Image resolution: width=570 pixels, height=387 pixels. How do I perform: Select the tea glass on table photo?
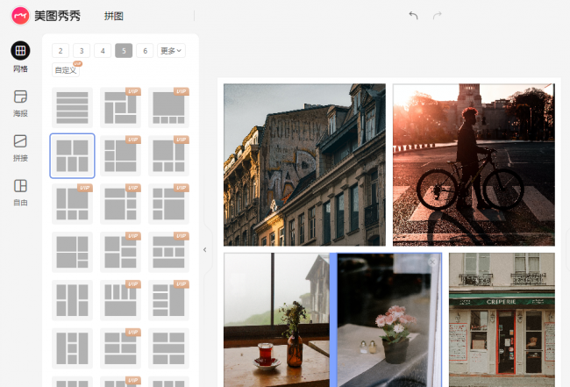pos(276,320)
